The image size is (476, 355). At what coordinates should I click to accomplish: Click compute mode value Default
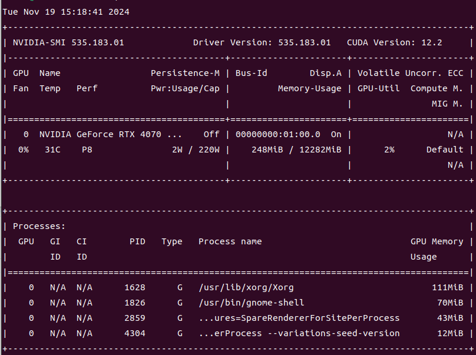point(445,150)
